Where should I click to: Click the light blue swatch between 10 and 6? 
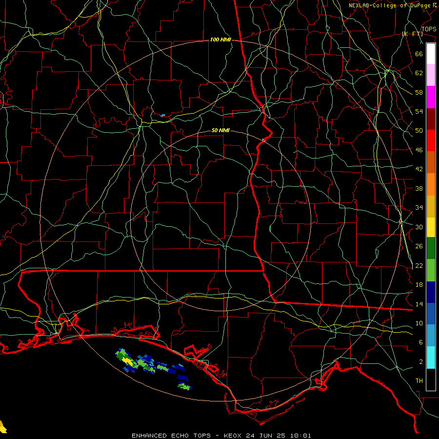coord(431,336)
